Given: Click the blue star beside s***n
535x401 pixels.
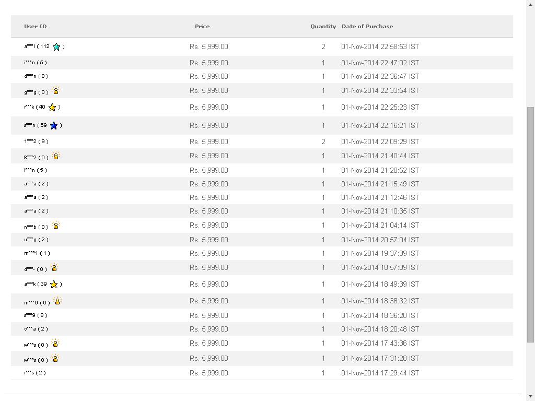Looking at the screenshot, I should tap(54, 126).
